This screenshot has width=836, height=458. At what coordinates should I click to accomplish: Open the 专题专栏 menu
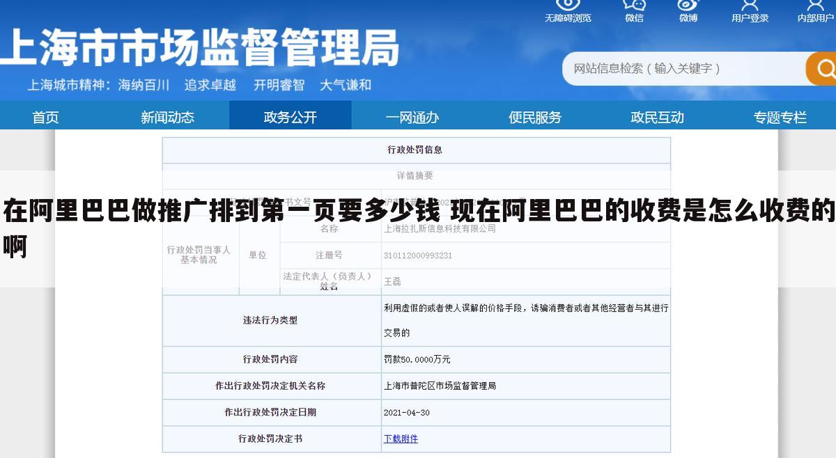780,117
